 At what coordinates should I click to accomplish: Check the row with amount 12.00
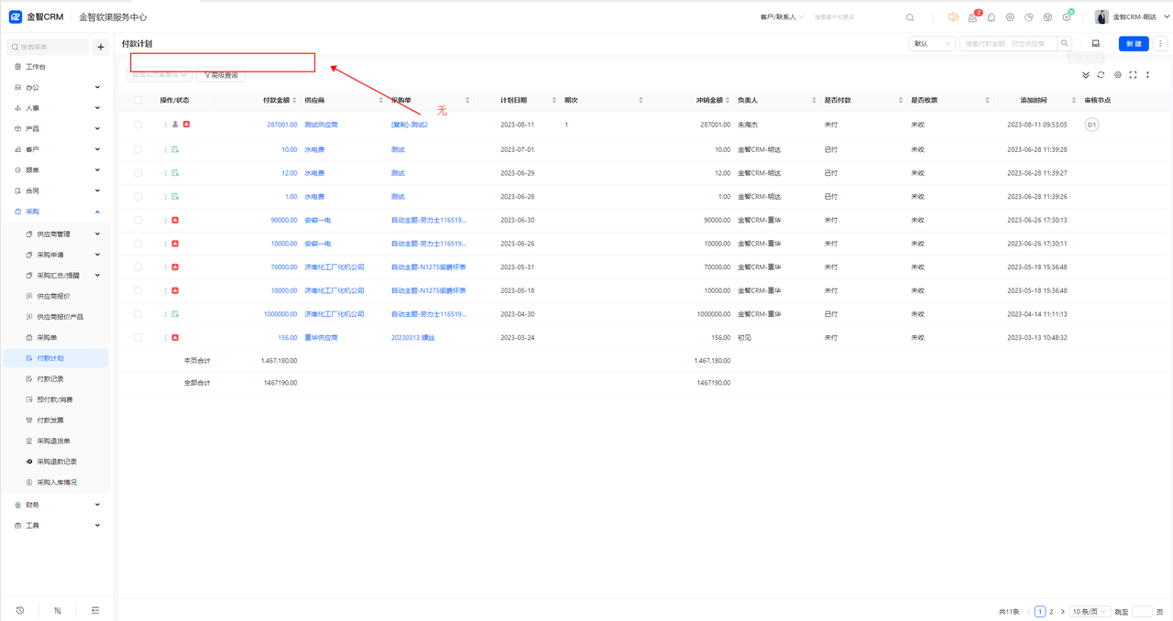click(x=138, y=173)
